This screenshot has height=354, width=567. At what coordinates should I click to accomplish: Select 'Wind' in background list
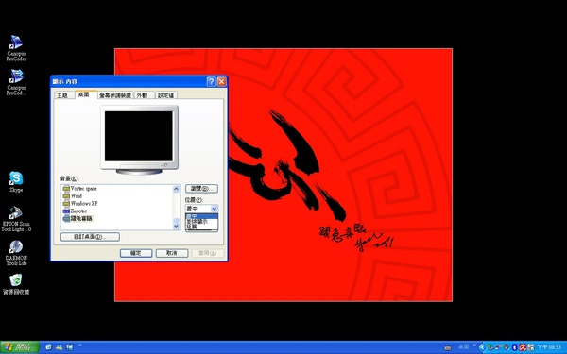point(73,195)
